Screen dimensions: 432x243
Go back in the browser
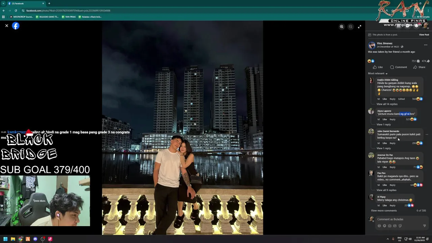pyautogui.click(x=3, y=10)
